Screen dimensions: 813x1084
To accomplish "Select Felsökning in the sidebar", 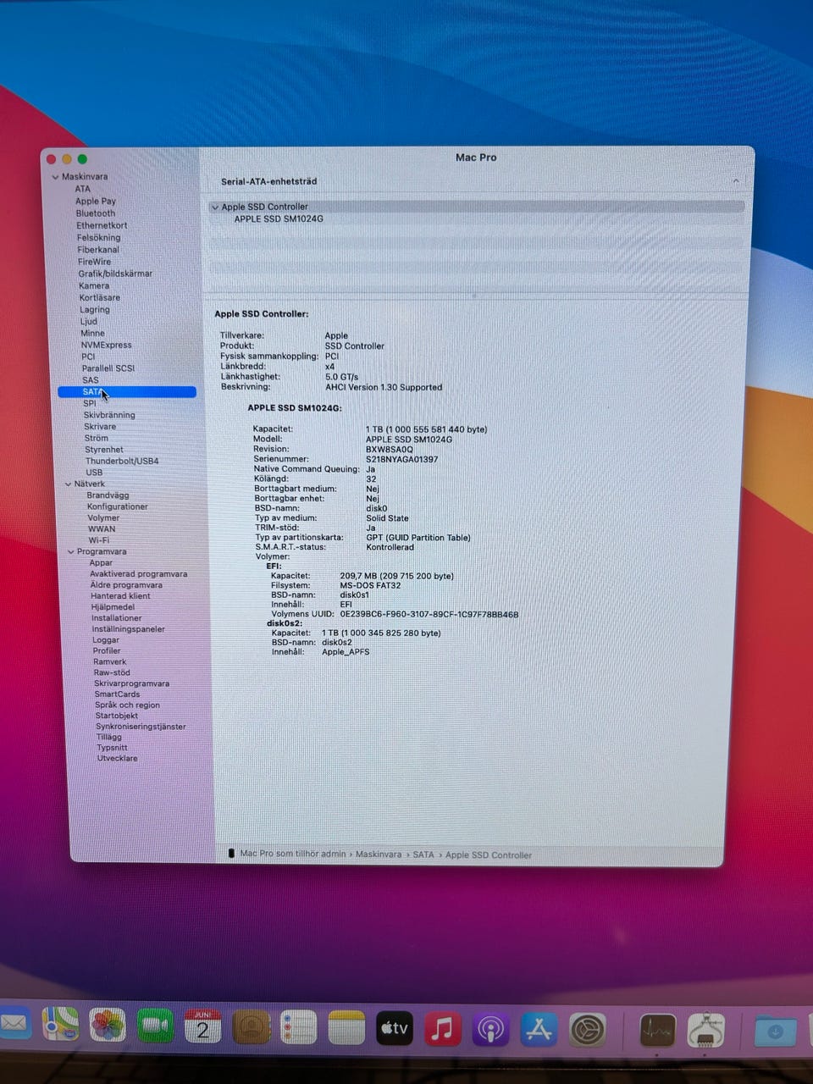I will (x=98, y=238).
